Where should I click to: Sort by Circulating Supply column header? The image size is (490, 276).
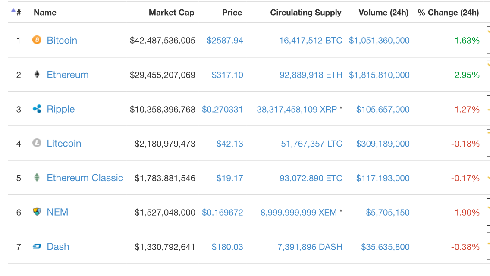pyautogui.click(x=306, y=13)
